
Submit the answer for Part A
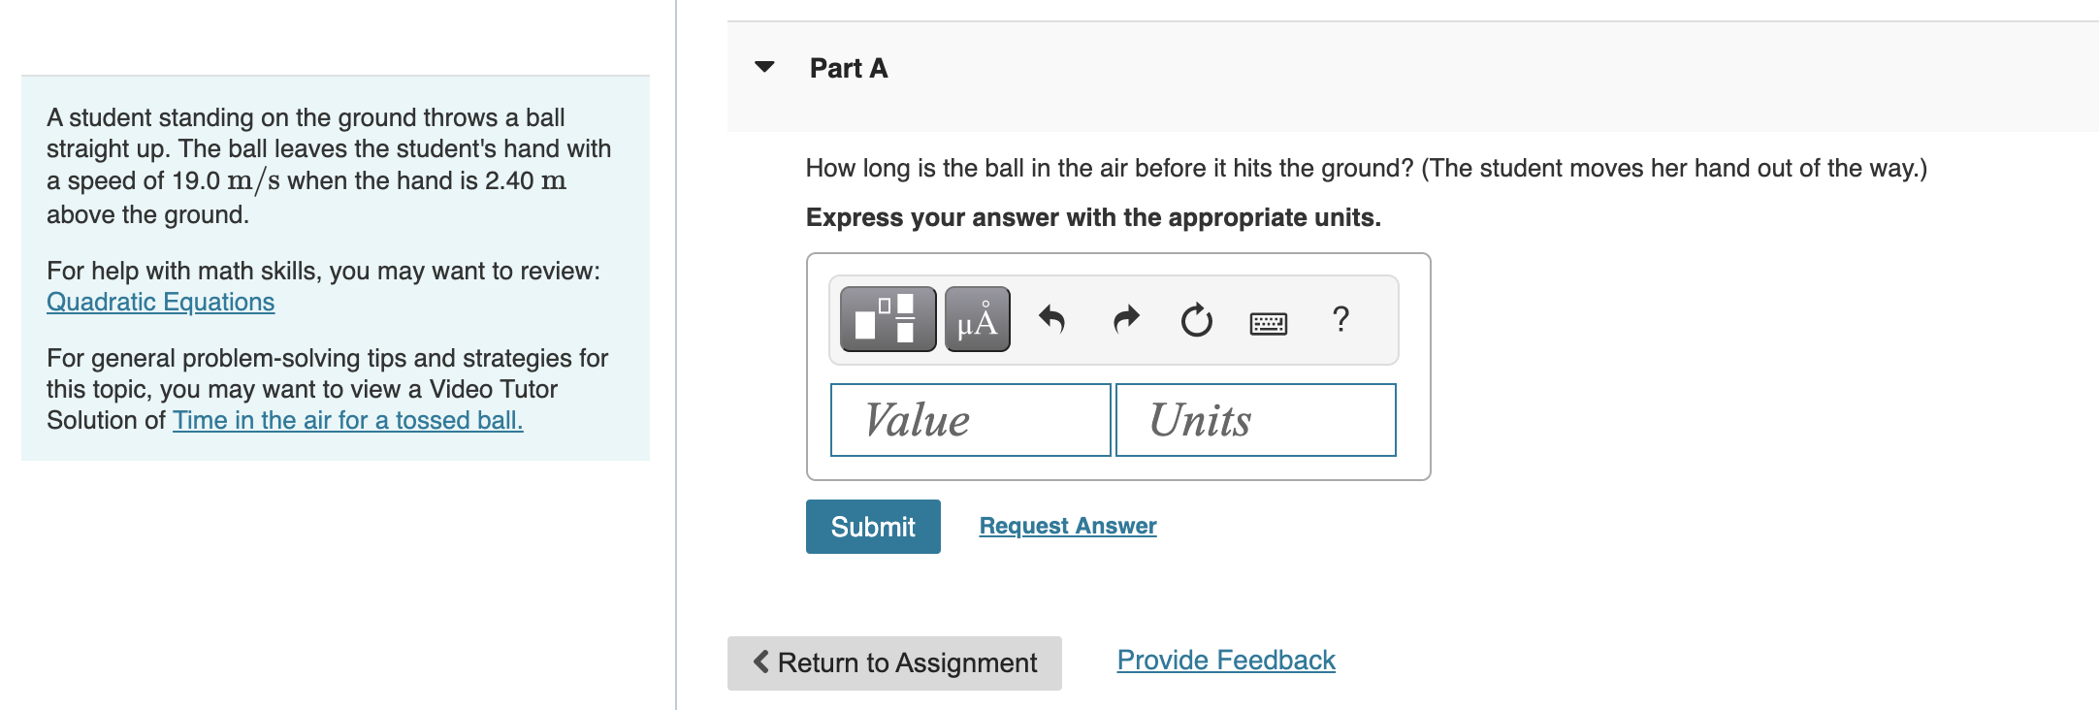[x=872, y=527]
